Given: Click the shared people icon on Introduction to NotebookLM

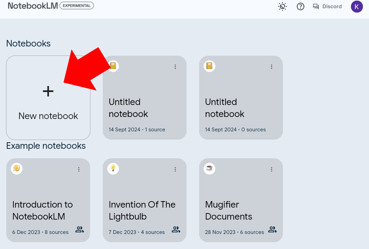Looking at the screenshot, I should click(x=80, y=230).
